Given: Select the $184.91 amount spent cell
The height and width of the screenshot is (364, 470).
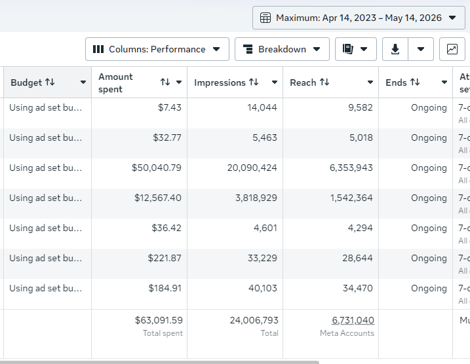Looking at the screenshot, I should (140, 294).
